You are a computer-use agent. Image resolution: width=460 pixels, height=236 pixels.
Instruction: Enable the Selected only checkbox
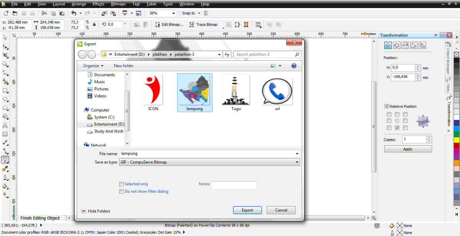pos(121,184)
